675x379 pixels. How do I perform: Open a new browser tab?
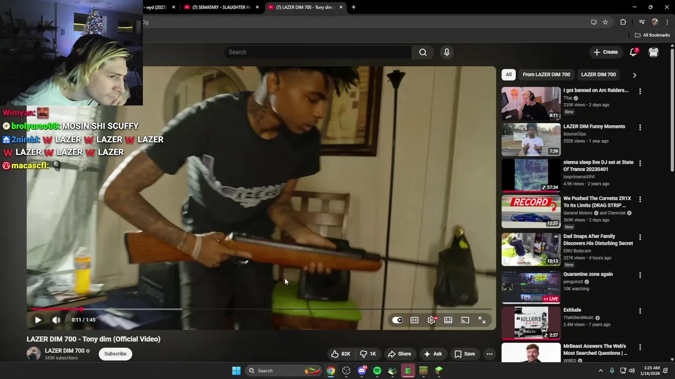tap(353, 7)
